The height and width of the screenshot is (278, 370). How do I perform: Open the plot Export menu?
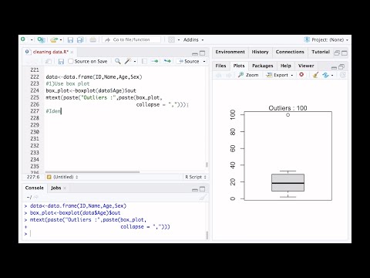pyautogui.click(x=280, y=75)
